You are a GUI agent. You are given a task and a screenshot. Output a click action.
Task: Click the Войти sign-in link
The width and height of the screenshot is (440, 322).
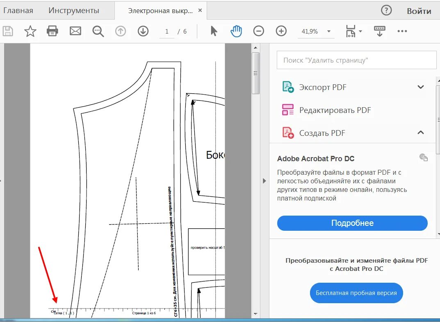pyautogui.click(x=419, y=11)
